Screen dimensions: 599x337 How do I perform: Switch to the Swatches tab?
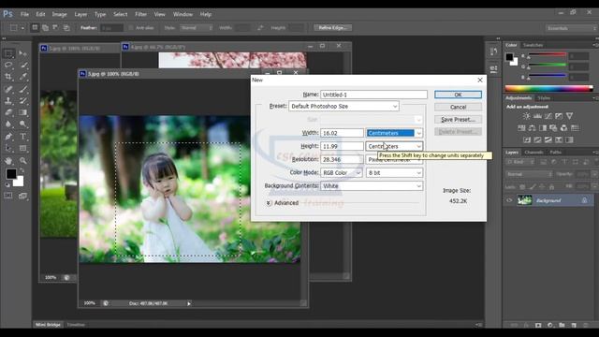(533, 45)
